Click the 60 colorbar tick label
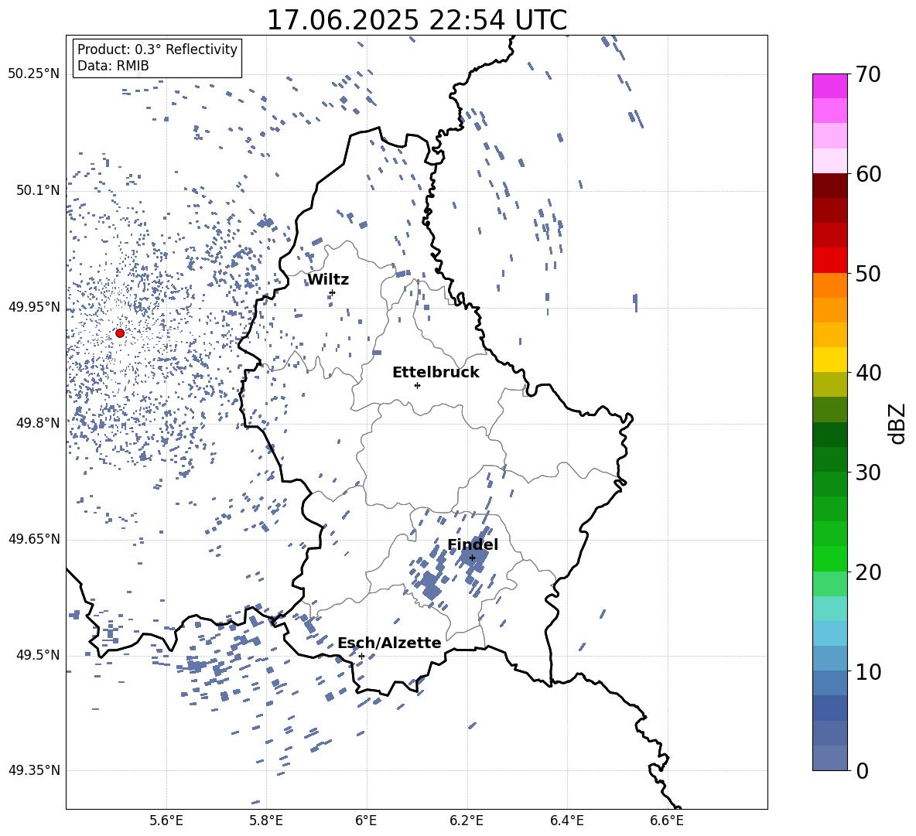916x836 pixels. (x=869, y=174)
